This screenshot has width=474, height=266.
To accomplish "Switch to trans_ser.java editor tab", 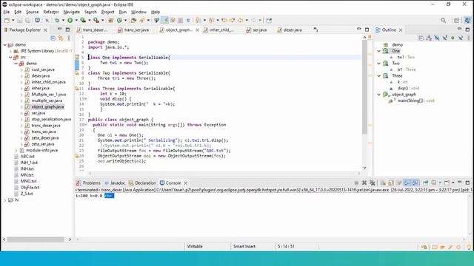I will point(133,30).
